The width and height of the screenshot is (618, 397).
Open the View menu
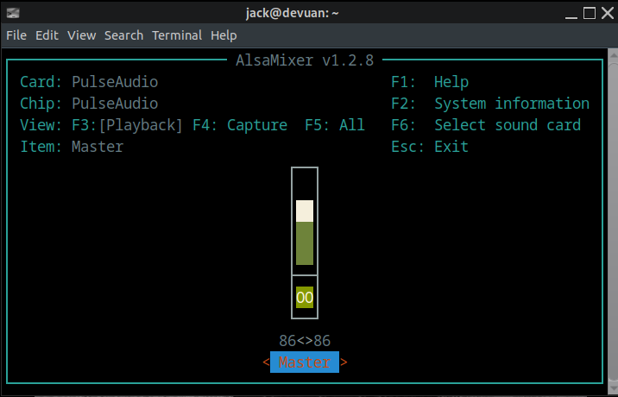pos(81,35)
